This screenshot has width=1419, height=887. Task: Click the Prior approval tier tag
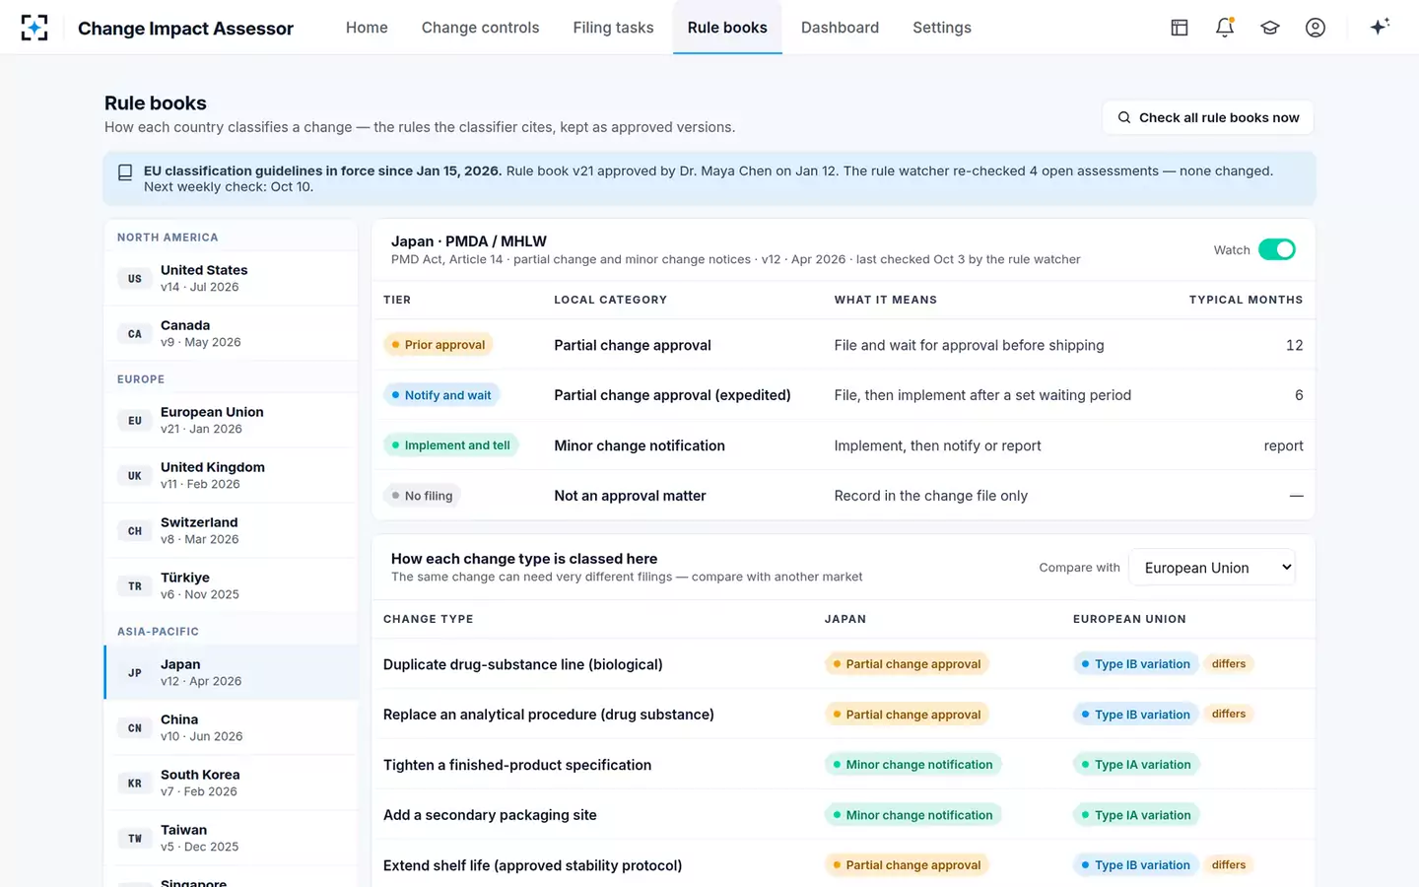pyautogui.click(x=439, y=345)
